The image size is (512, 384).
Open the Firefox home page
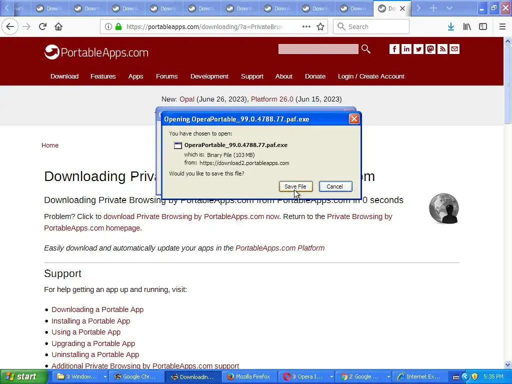coord(58,26)
